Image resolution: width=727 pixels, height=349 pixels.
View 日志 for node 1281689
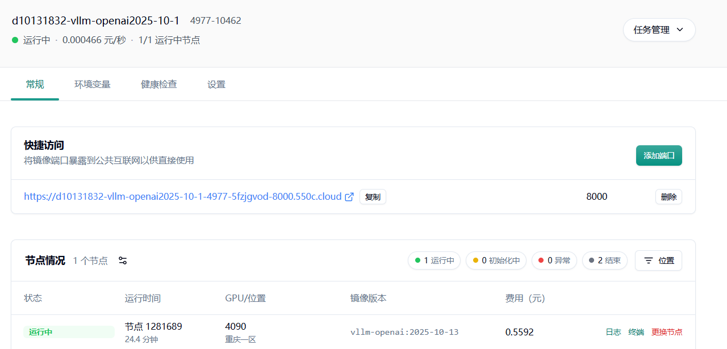coord(613,332)
